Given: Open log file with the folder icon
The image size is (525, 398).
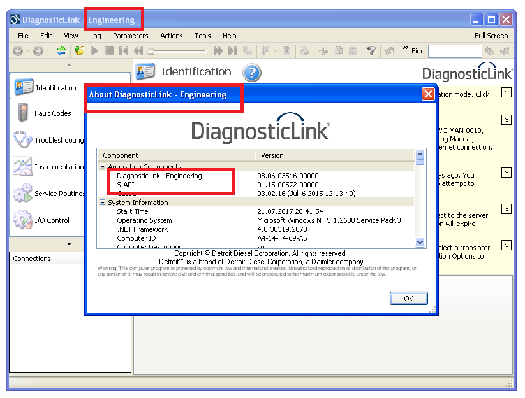Looking at the screenshot, I should click(80, 51).
